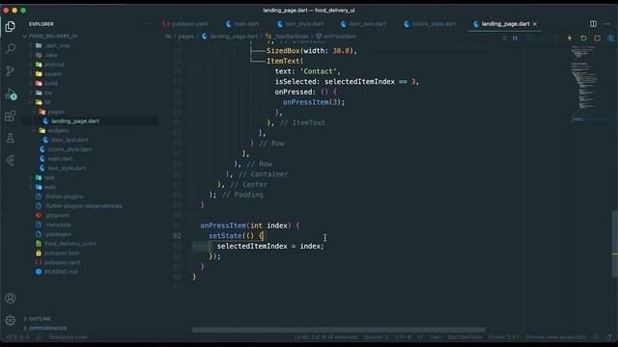618x347 pixels.
Task: Switch to the item_text.dart tab
Action: (x=363, y=24)
